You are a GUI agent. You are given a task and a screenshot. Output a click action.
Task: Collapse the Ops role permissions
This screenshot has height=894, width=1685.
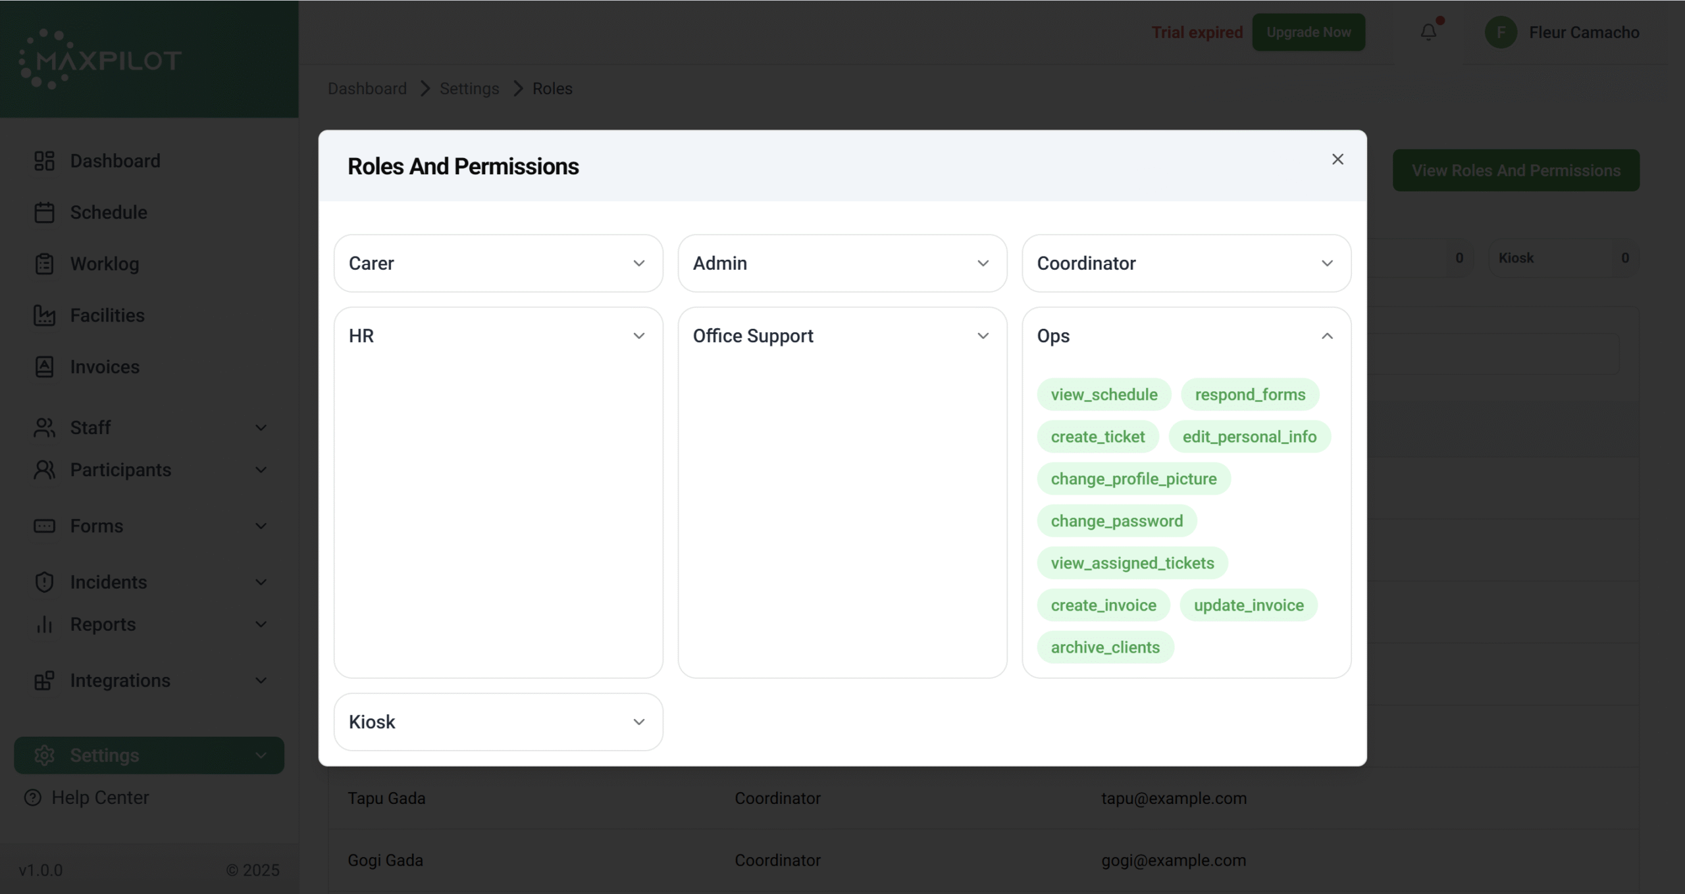(x=1327, y=336)
